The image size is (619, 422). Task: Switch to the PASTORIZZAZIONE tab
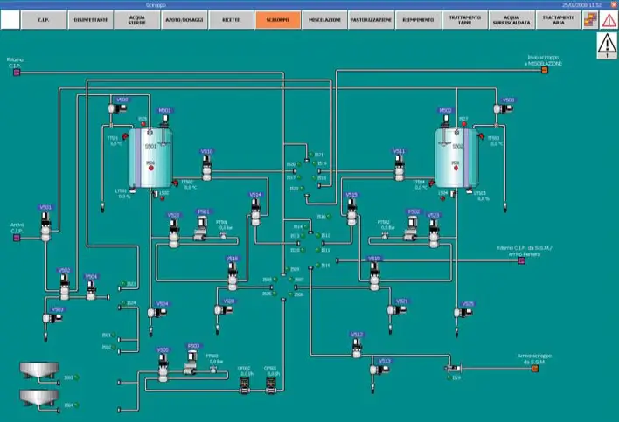[372, 18]
